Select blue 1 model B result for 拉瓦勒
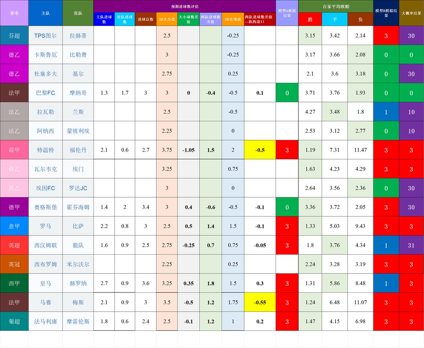 point(386,112)
